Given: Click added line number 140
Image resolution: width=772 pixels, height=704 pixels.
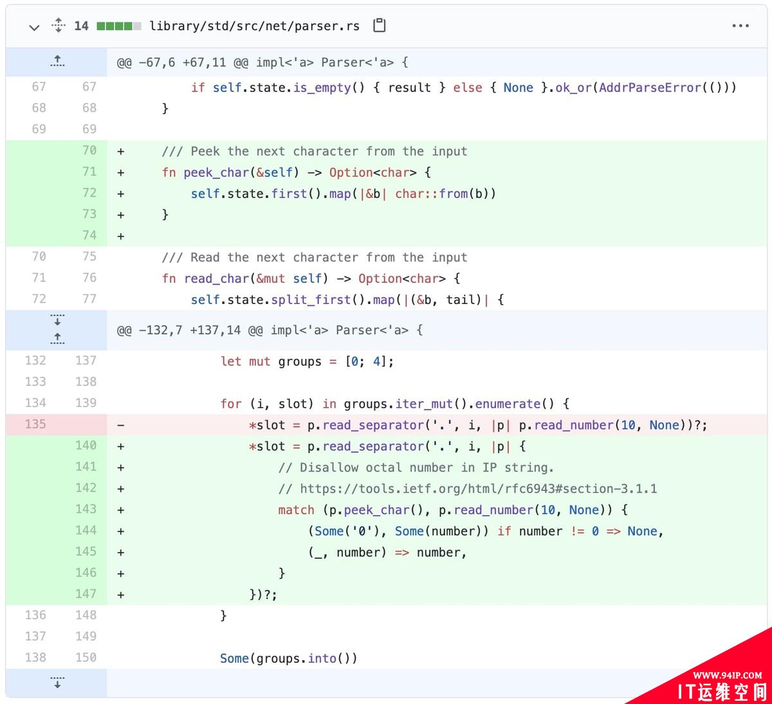Looking at the screenshot, I should pyautogui.click(x=86, y=445).
